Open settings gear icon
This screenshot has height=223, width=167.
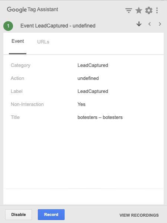coord(149,10)
